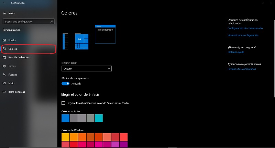Viewport: 275px width, 148px height.
Task: Click the Obtener ayuda link
Action: click(236, 52)
